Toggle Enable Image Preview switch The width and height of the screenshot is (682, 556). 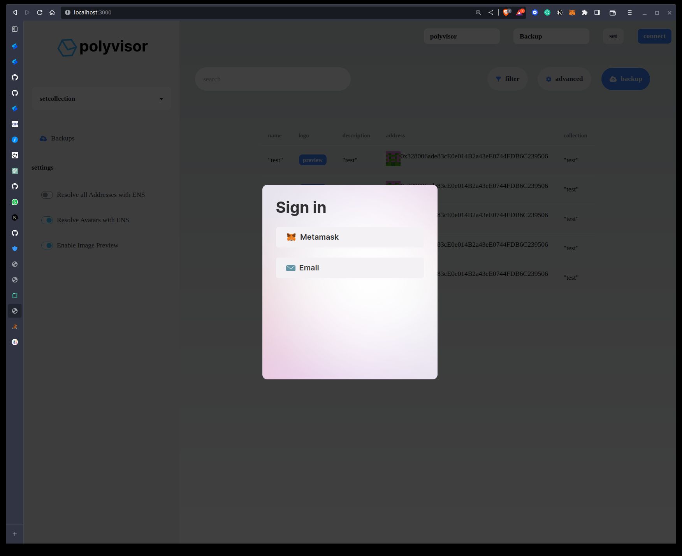[x=47, y=246]
